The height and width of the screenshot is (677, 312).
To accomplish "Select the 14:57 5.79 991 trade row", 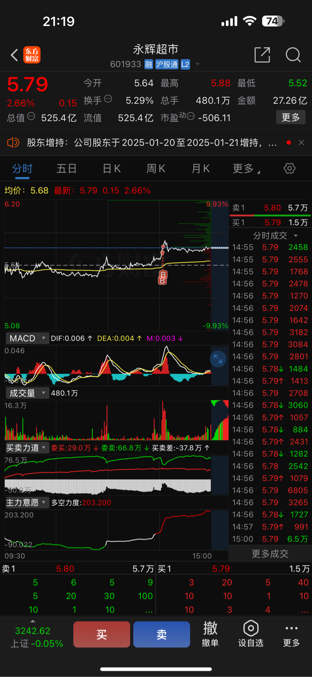I will point(270,527).
